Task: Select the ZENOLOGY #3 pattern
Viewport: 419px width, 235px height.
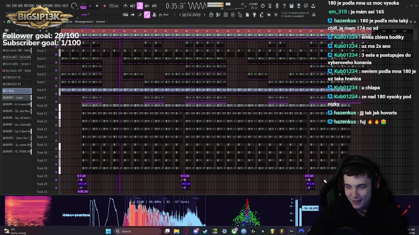Action: pyautogui.click(x=17, y=84)
